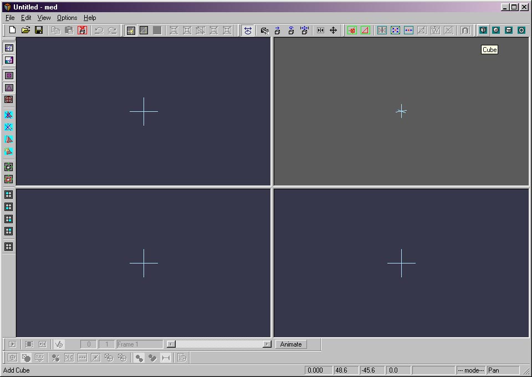Toggle the solid gray view mode button
The image size is (532, 377).
(157, 30)
